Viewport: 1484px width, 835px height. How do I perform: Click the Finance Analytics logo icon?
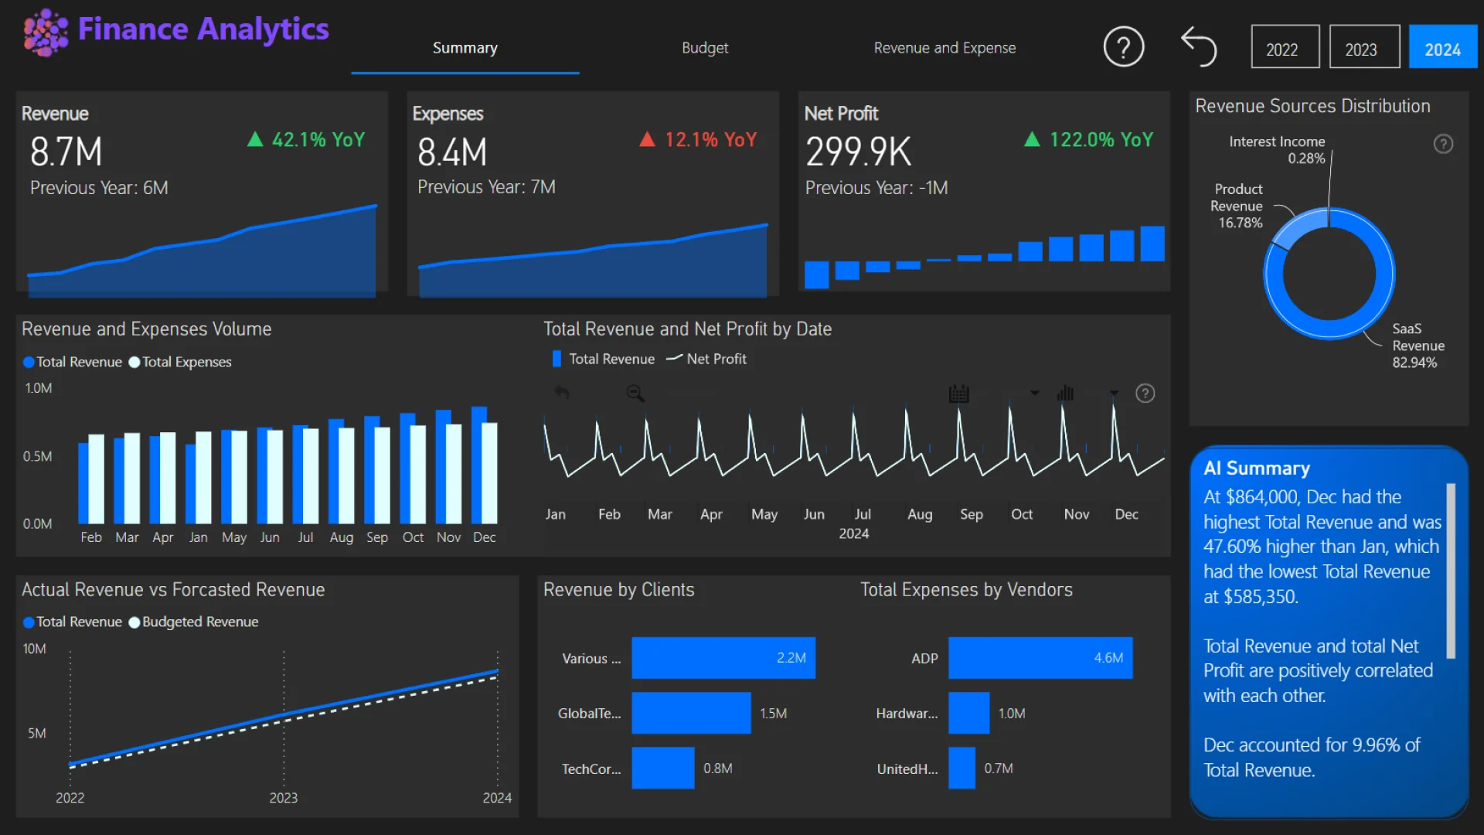(46, 32)
